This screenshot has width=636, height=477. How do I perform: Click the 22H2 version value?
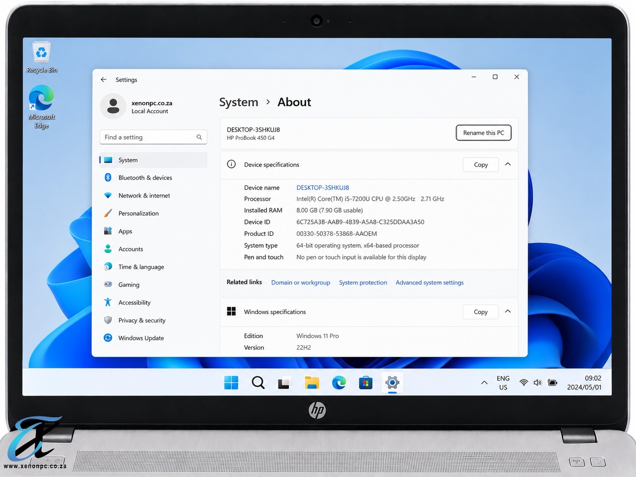pyautogui.click(x=304, y=347)
